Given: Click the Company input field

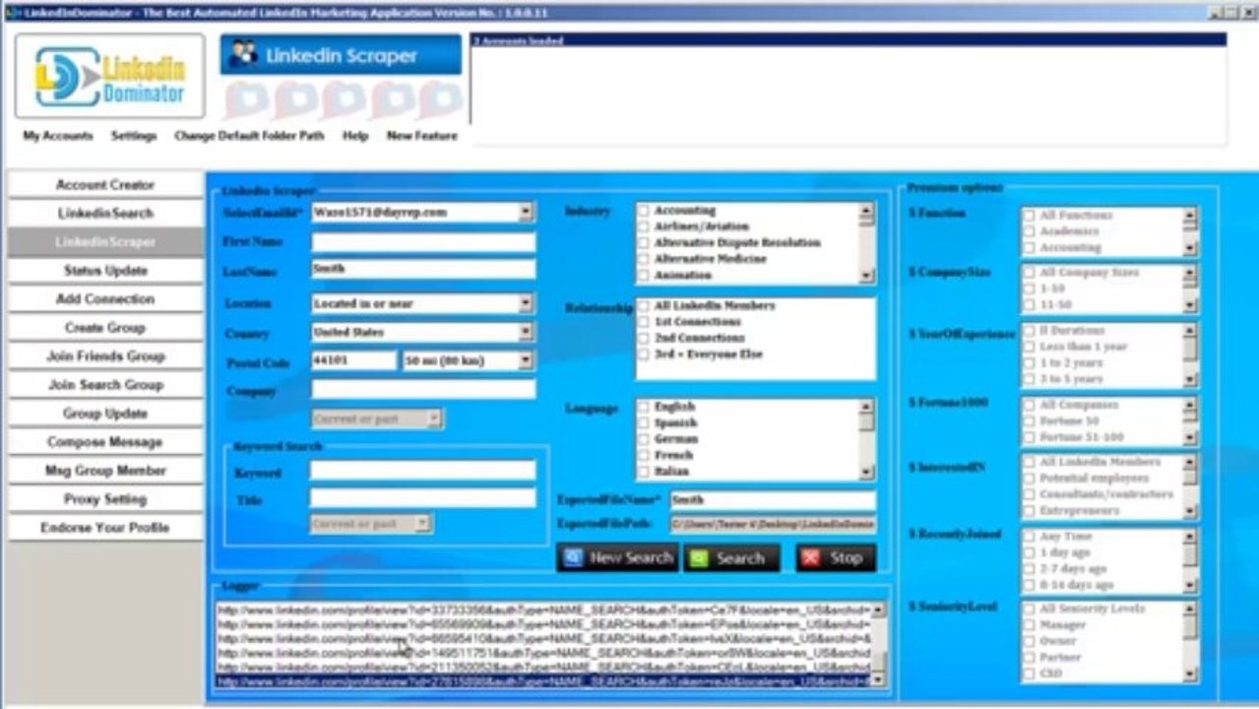Looking at the screenshot, I should click(423, 390).
